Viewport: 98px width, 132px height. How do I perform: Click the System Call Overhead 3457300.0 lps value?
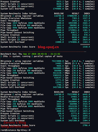click(61, 87)
